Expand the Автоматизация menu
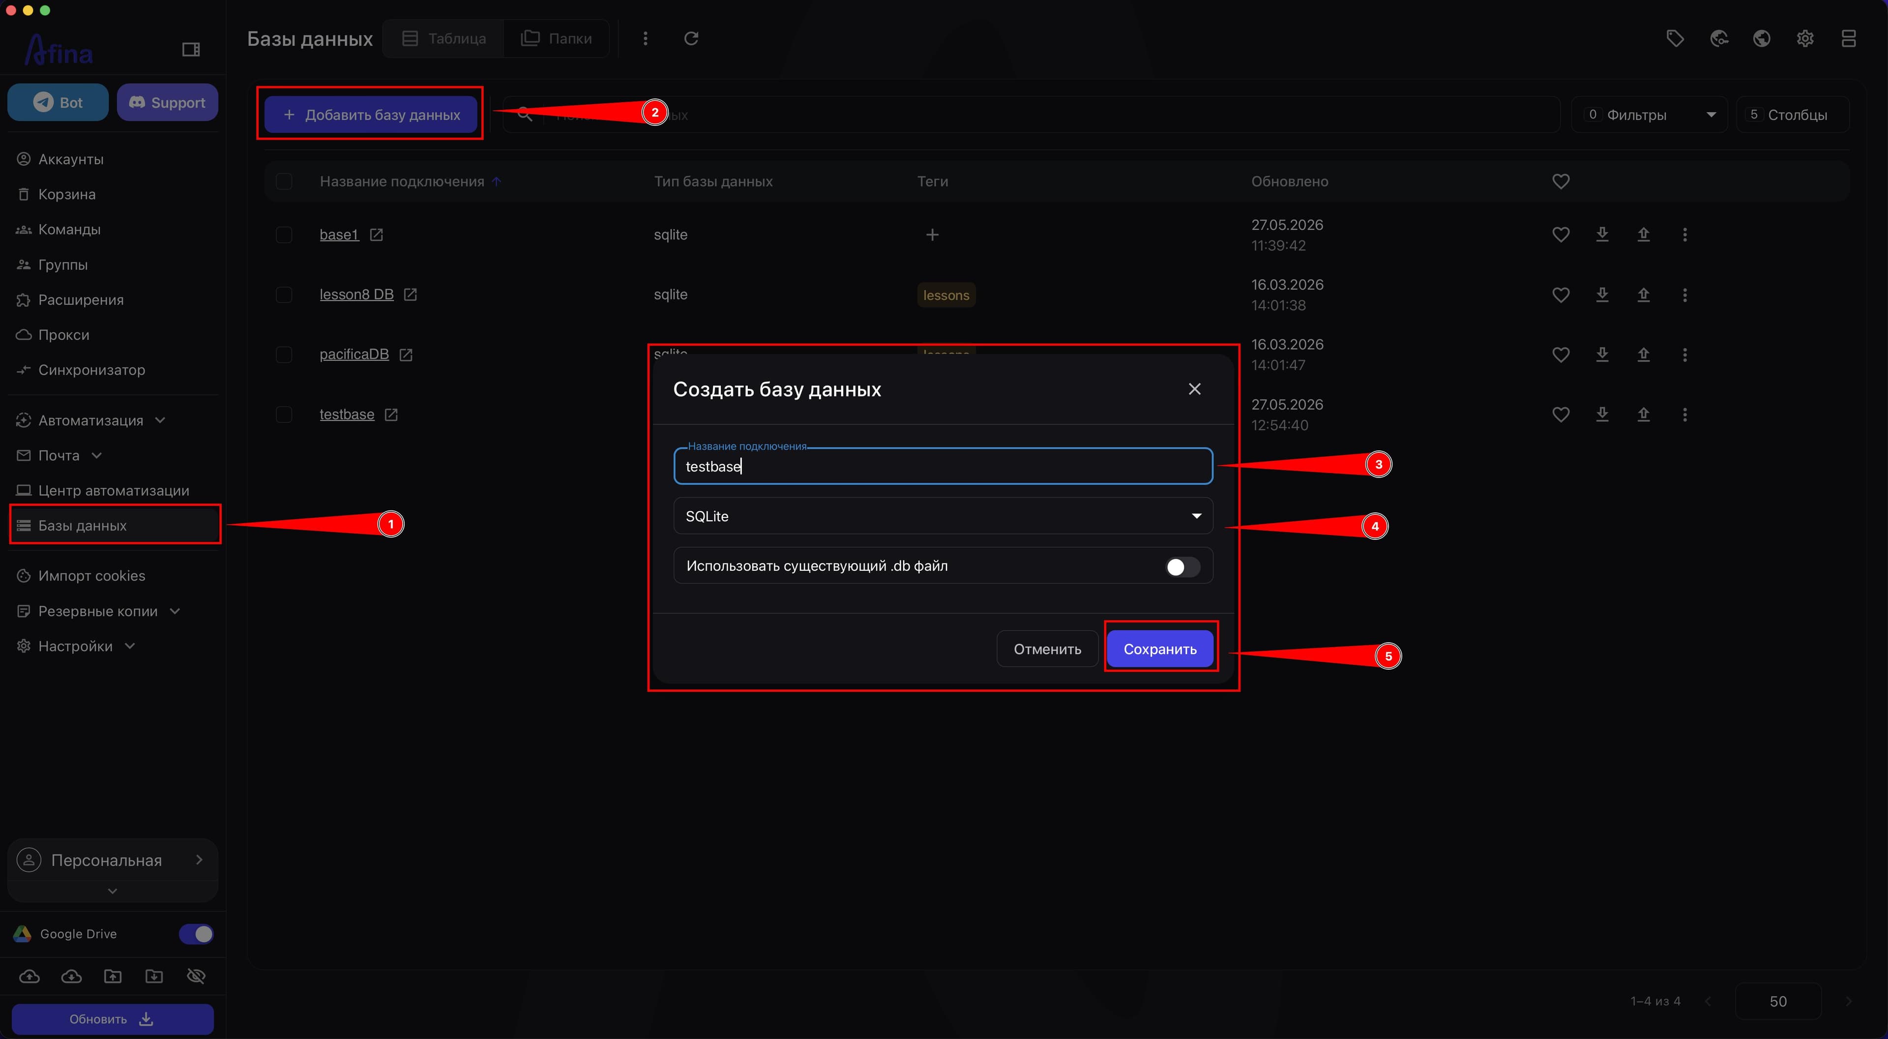The width and height of the screenshot is (1888, 1039). (x=91, y=421)
